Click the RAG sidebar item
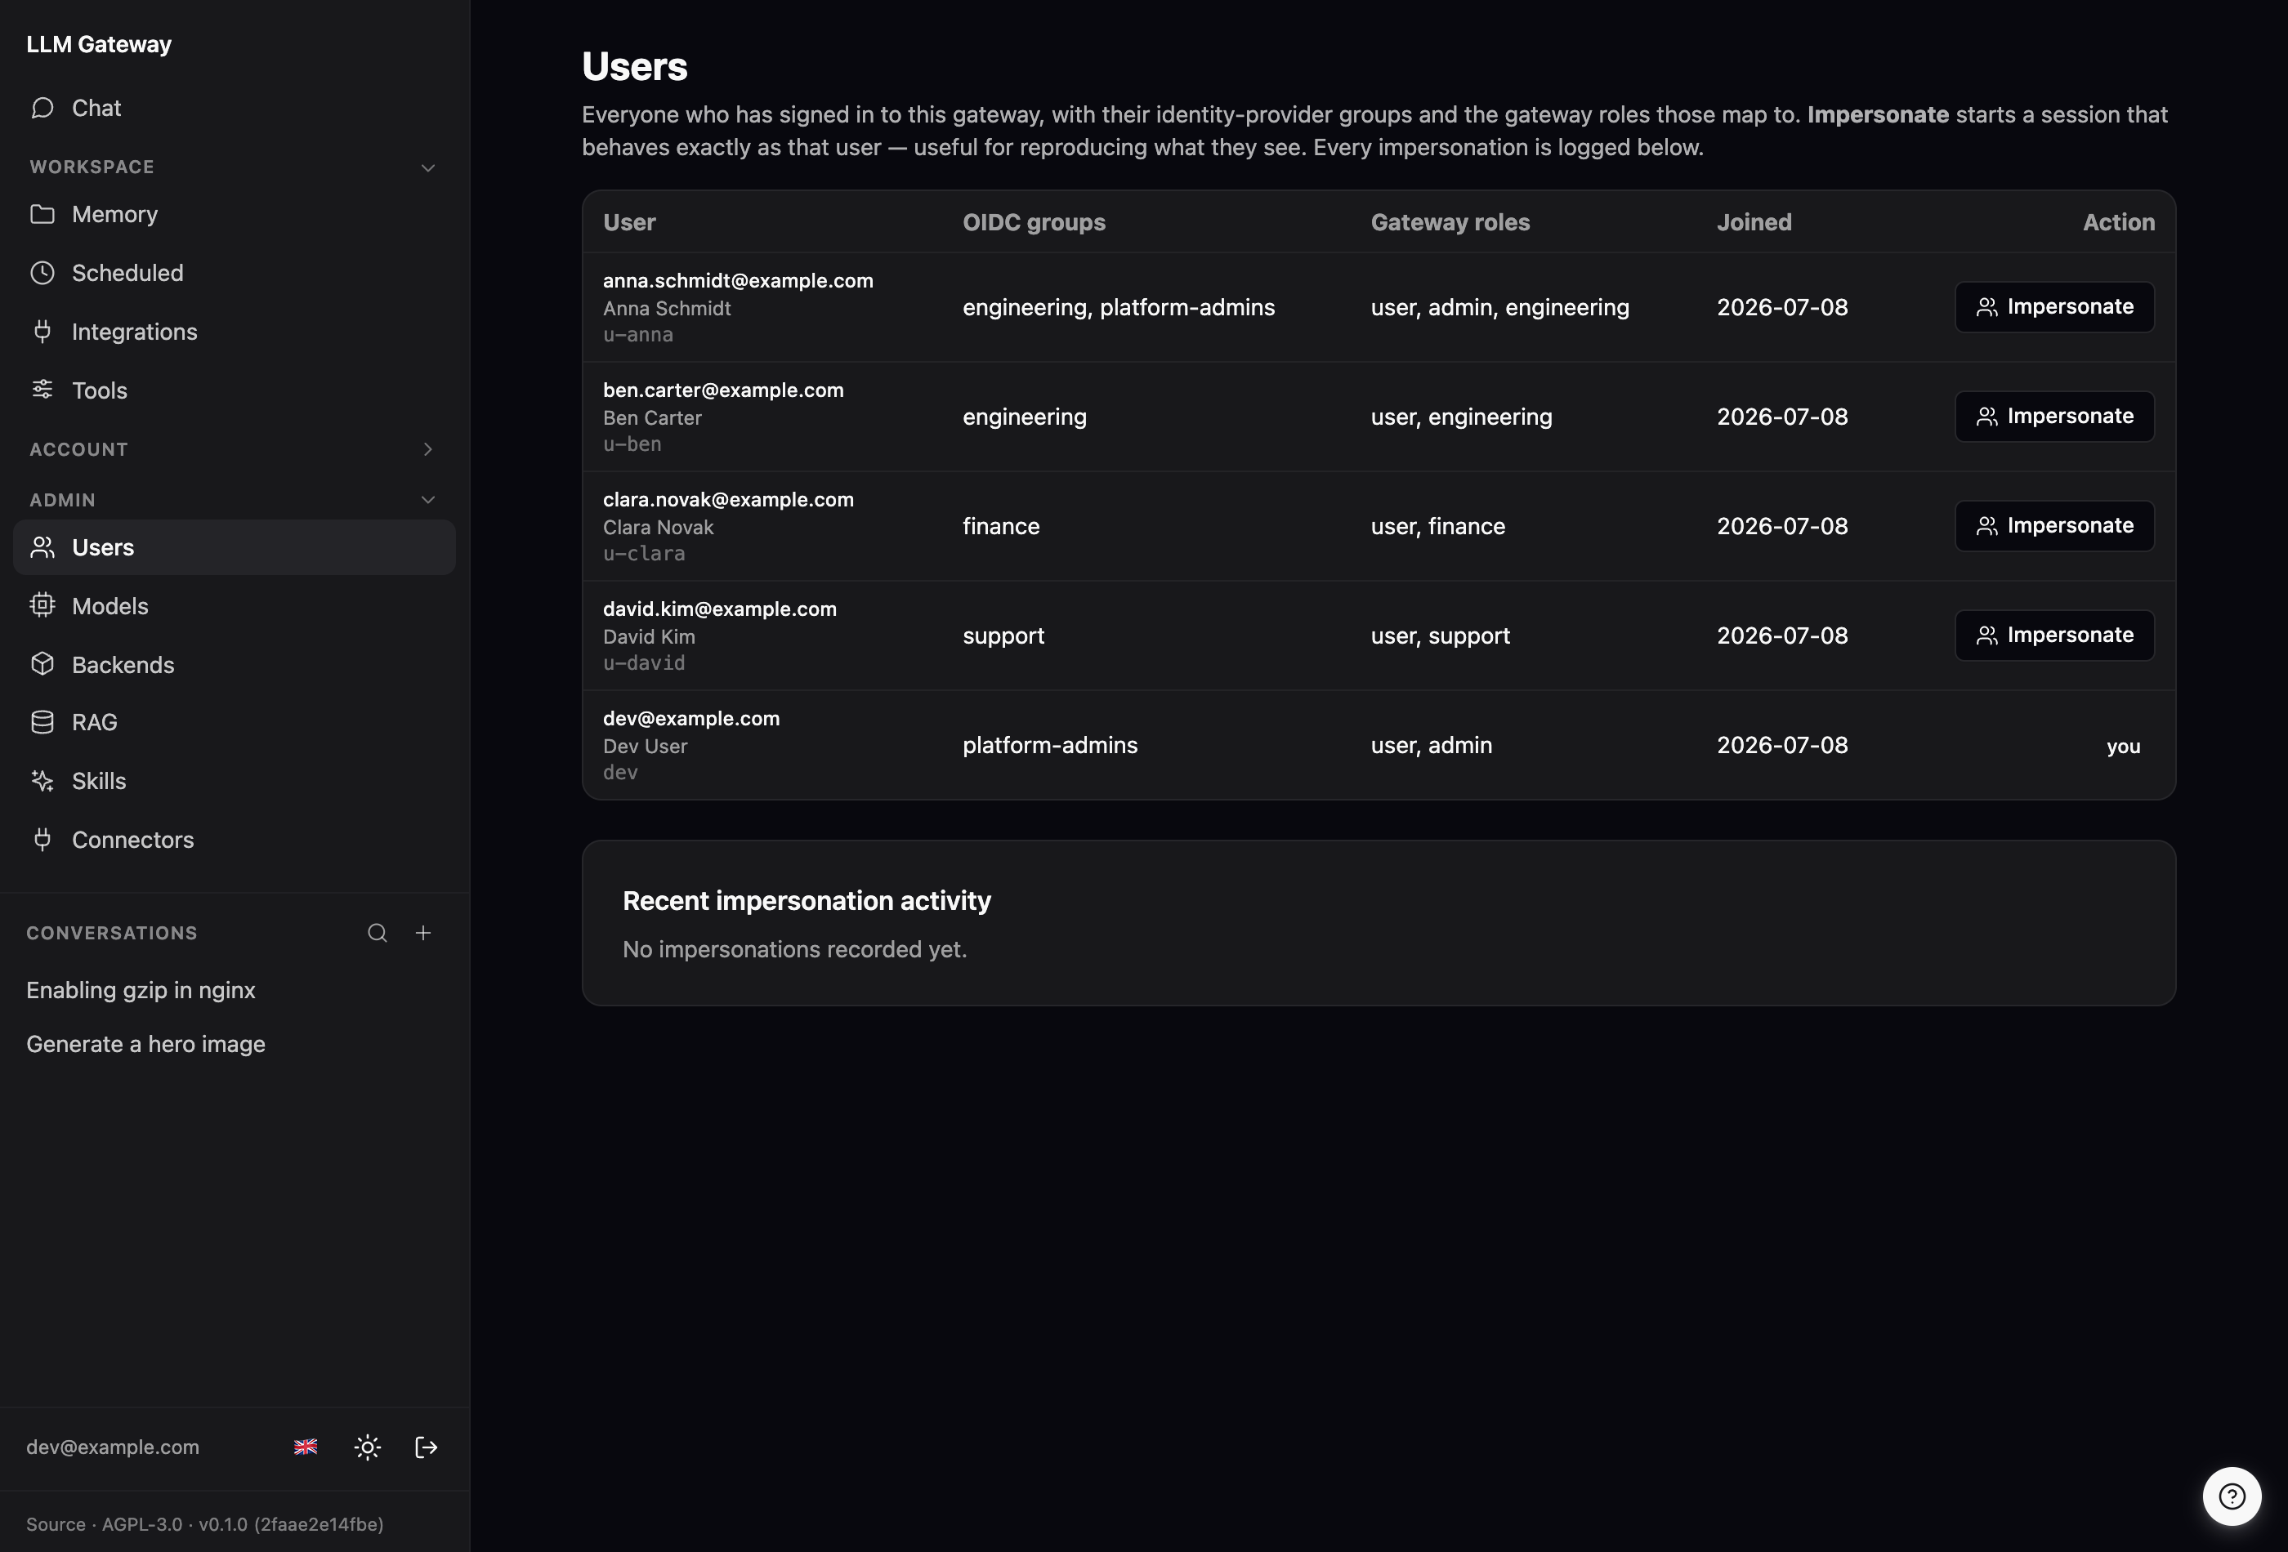The width and height of the screenshot is (2288, 1552). tap(235, 722)
